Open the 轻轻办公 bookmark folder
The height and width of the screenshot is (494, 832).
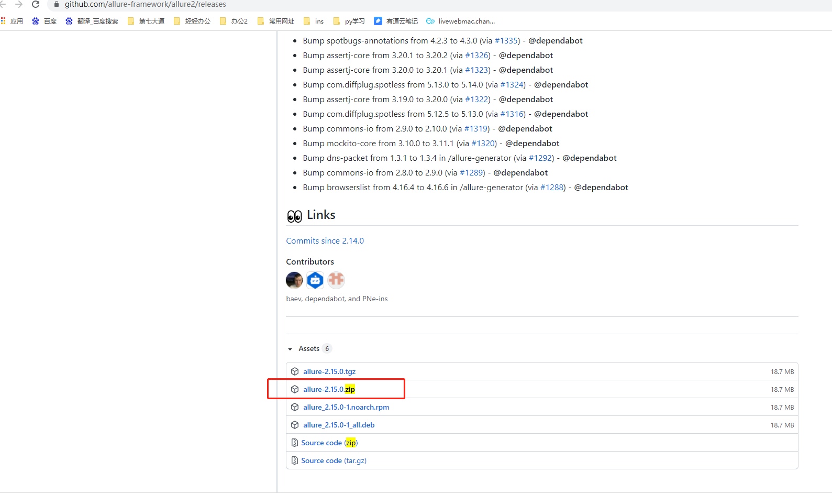click(192, 21)
